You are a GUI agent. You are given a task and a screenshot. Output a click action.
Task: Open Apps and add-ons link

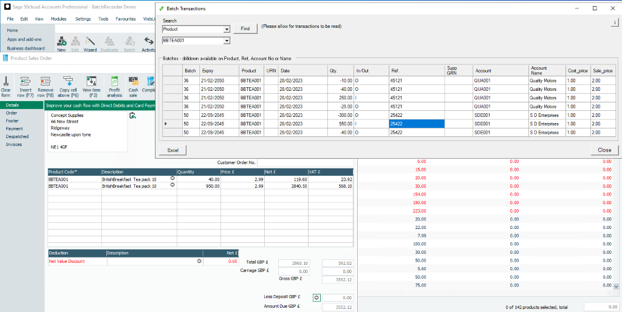pyautogui.click(x=24, y=39)
